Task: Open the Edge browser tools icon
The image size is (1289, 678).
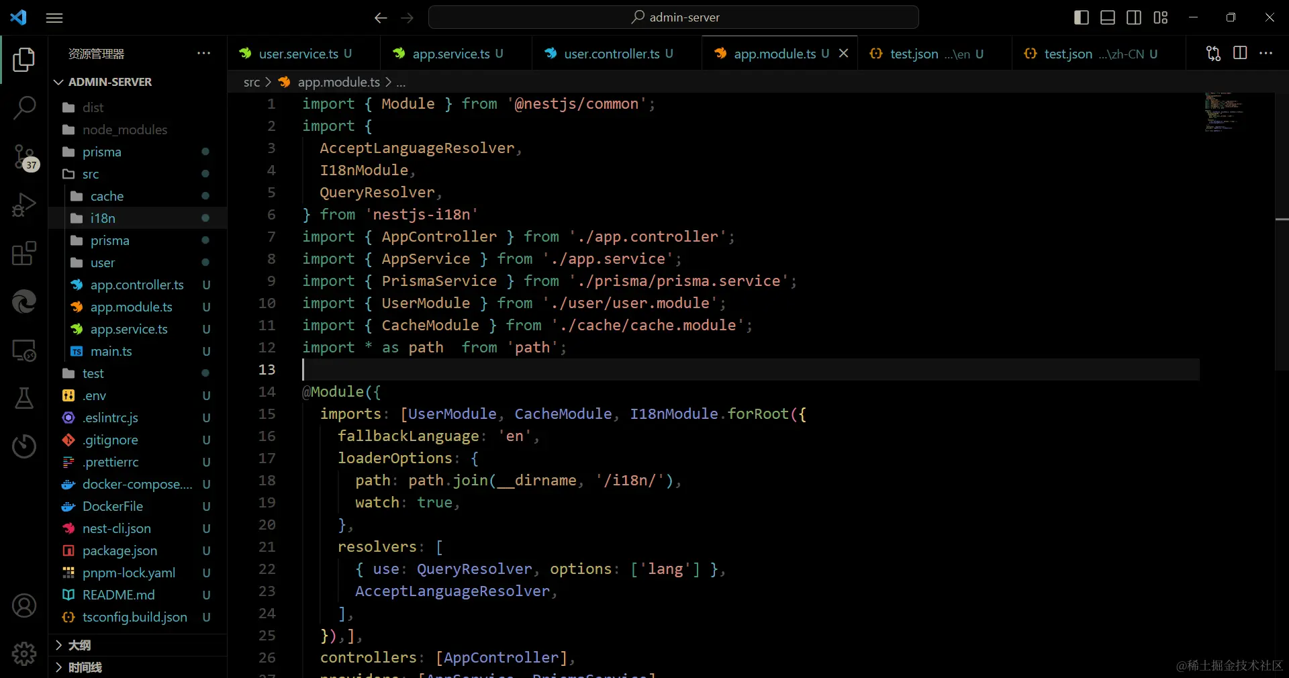Action: pos(24,302)
